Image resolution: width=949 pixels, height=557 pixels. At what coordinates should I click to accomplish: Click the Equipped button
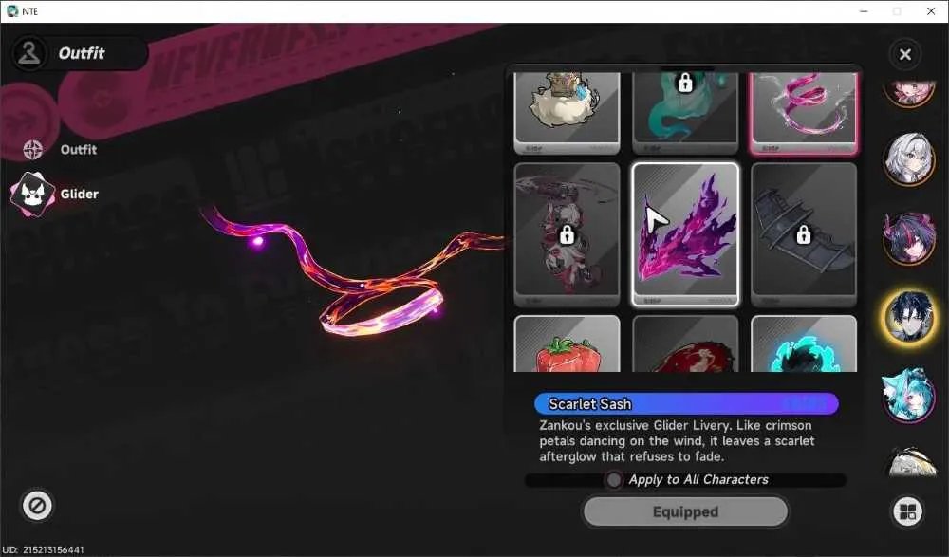685,512
